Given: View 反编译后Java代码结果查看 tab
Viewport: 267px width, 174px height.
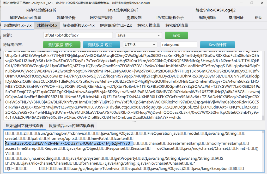Looking at the screenshot, I should (x=71, y=126).
